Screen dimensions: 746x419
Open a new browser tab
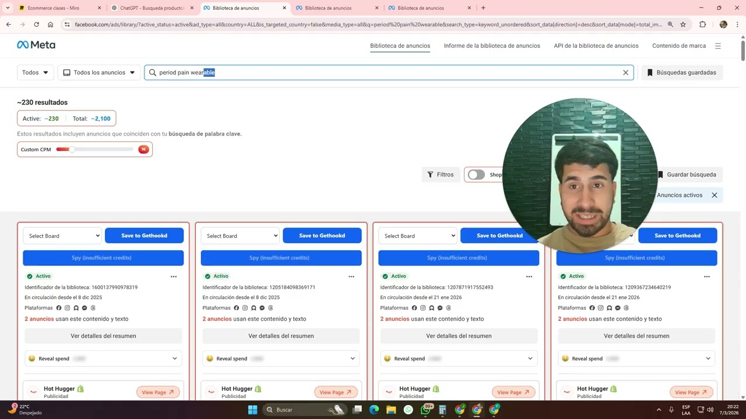tap(483, 8)
